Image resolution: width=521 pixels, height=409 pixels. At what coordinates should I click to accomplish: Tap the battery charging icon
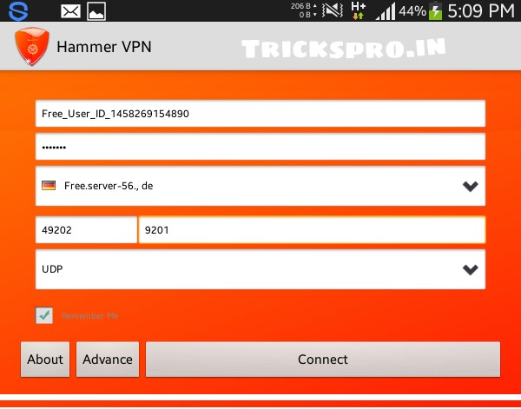(435, 11)
